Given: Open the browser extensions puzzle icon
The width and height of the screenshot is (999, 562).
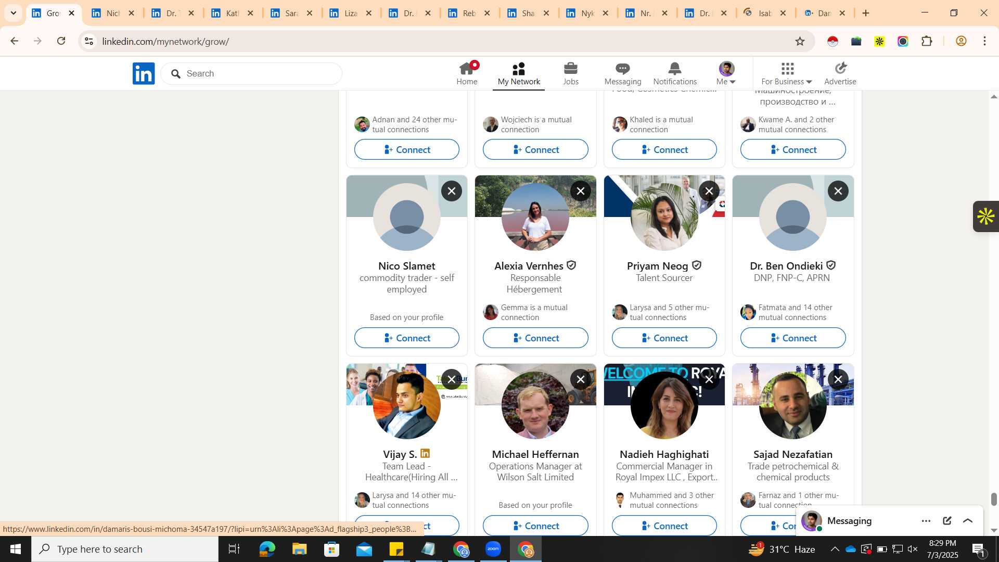Looking at the screenshot, I should tap(927, 41).
